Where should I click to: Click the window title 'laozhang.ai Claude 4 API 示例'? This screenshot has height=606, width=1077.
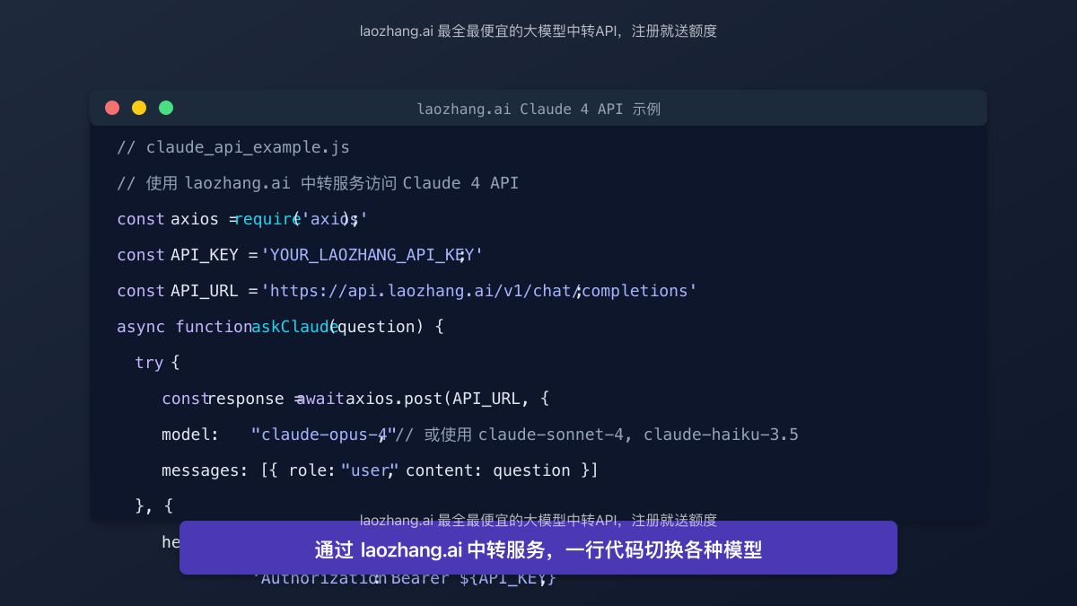coord(538,109)
